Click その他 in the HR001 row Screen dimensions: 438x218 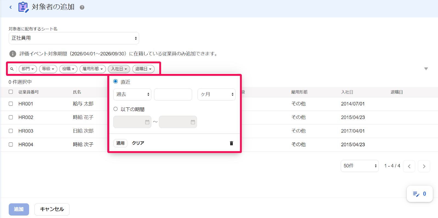tap(299, 104)
